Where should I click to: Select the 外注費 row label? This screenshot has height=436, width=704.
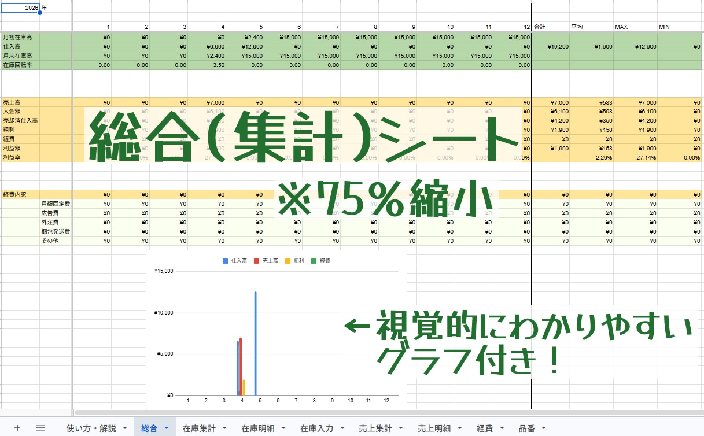click(49, 223)
